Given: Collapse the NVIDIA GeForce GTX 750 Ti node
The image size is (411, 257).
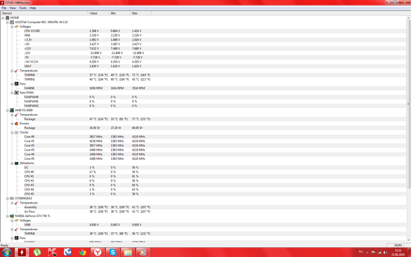Looking at the screenshot, I should (7, 216).
